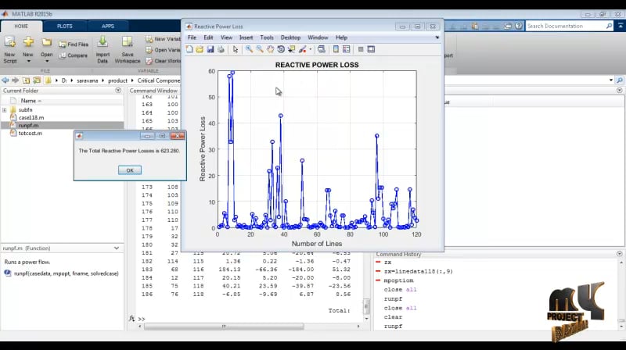Open address bar path dropdown arrow
The image size is (626, 350).
coord(611,80)
